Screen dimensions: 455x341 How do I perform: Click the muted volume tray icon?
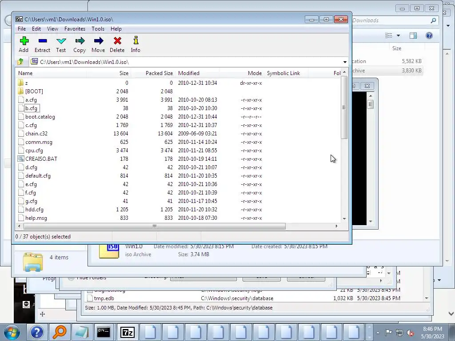[410, 333]
